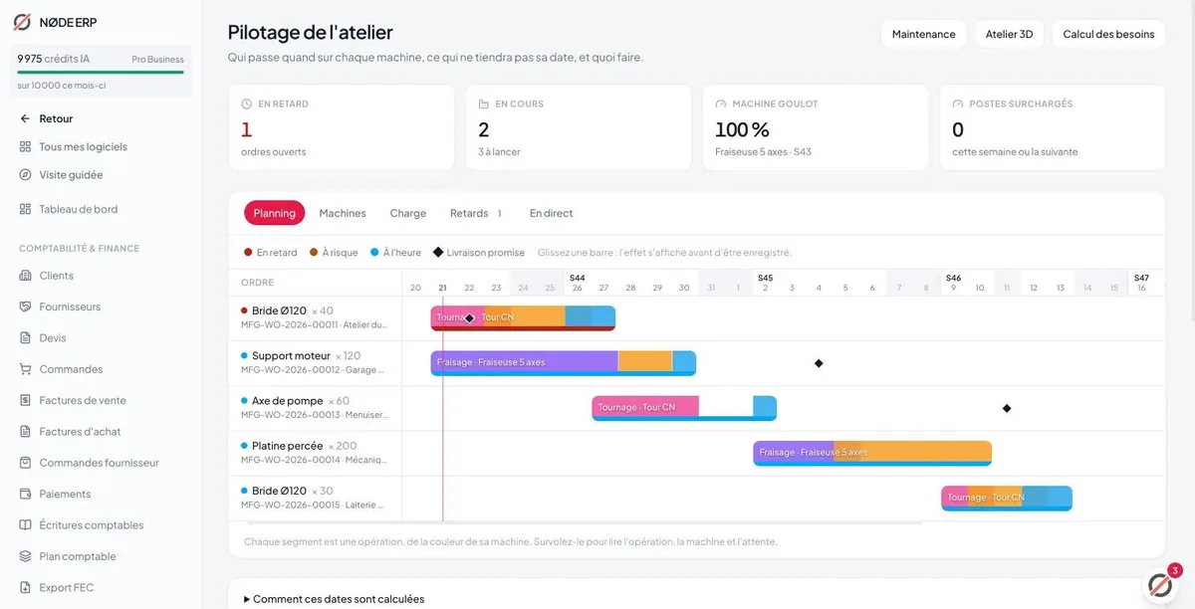Click the Paiements icon
The width and height of the screenshot is (1195, 609).
click(x=25, y=494)
